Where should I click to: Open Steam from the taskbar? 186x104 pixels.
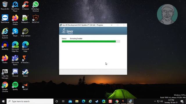97,101
